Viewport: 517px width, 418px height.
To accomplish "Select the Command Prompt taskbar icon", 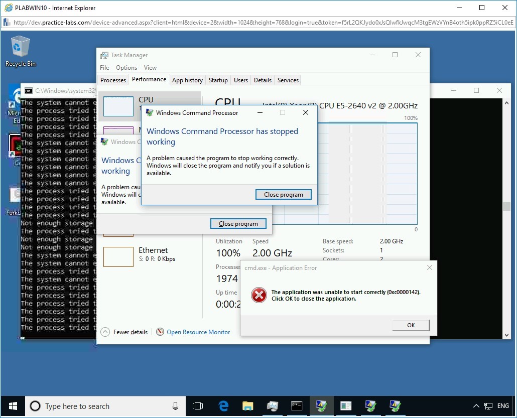I will click(x=297, y=406).
